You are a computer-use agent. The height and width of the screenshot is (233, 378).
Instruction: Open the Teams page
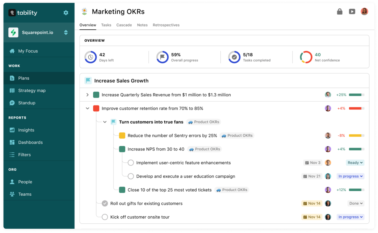[39, 194]
